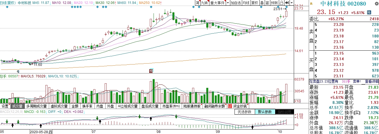
Task: Open the dropdown arrow at toolbar's right end
Action: [292, 3]
